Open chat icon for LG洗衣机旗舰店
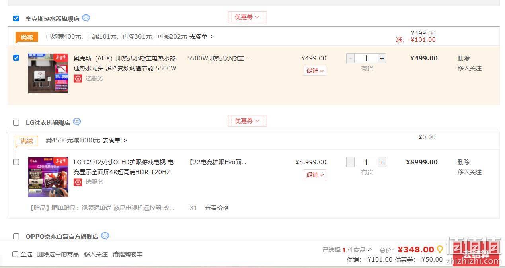This screenshot has width=505, height=268. pos(77,122)
